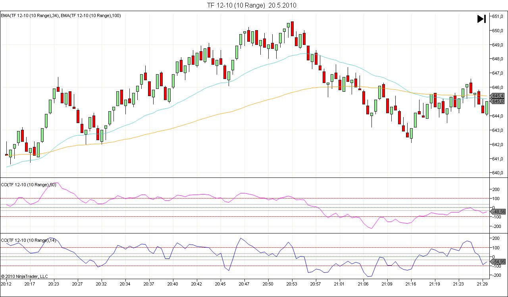
Task: Click the 20:47 time axis label
Action: [244, 284]
